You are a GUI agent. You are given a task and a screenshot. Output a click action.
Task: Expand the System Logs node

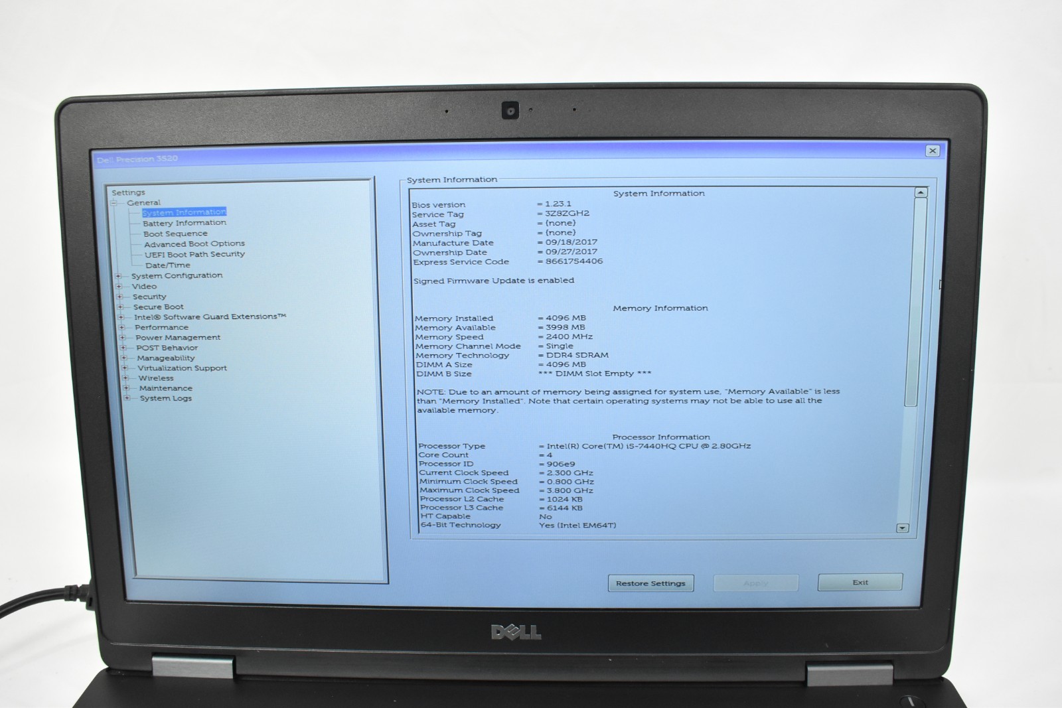[127, 398]
